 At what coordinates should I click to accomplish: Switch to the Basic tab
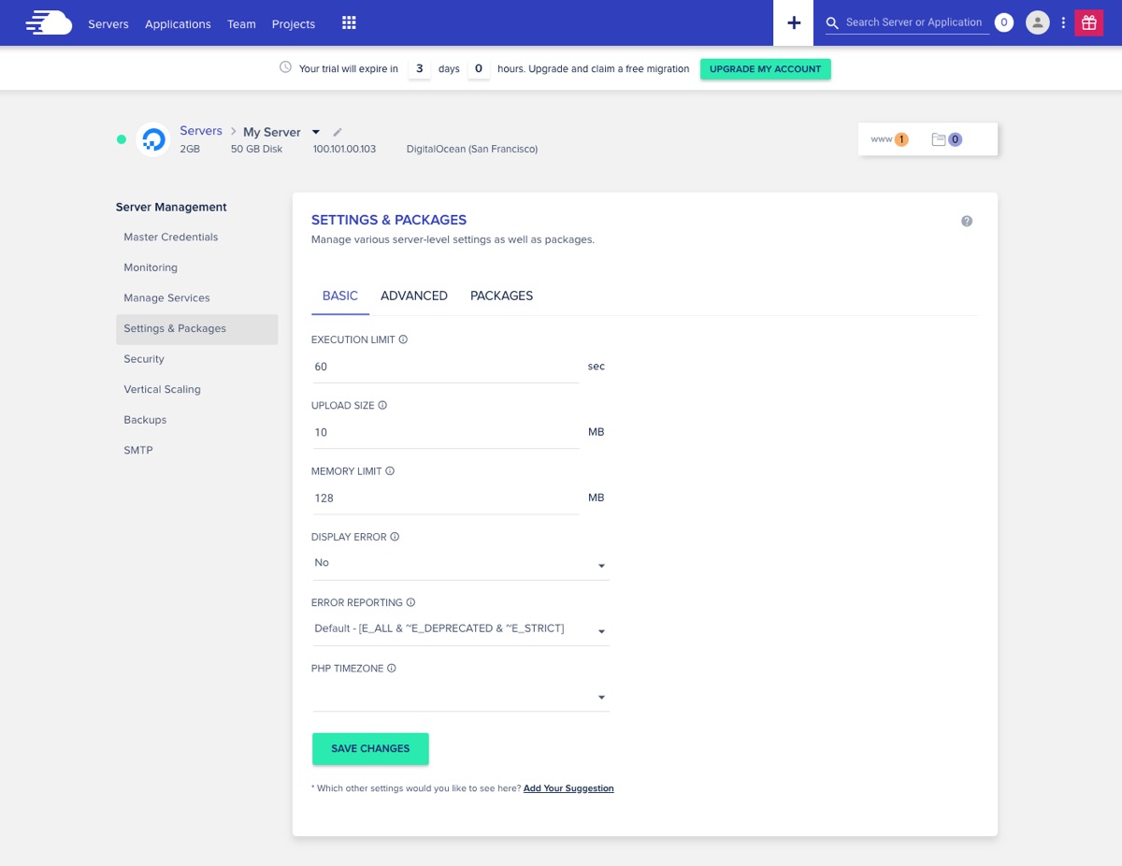pos(340,296)
